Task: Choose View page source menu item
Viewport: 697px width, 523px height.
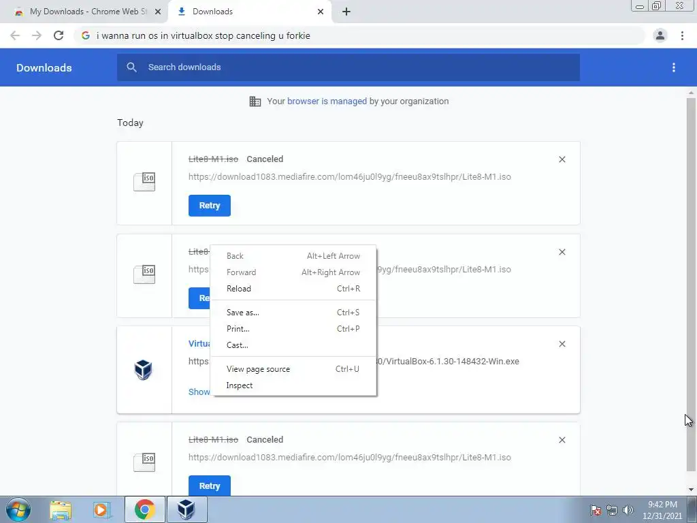Action: [293, 368]
